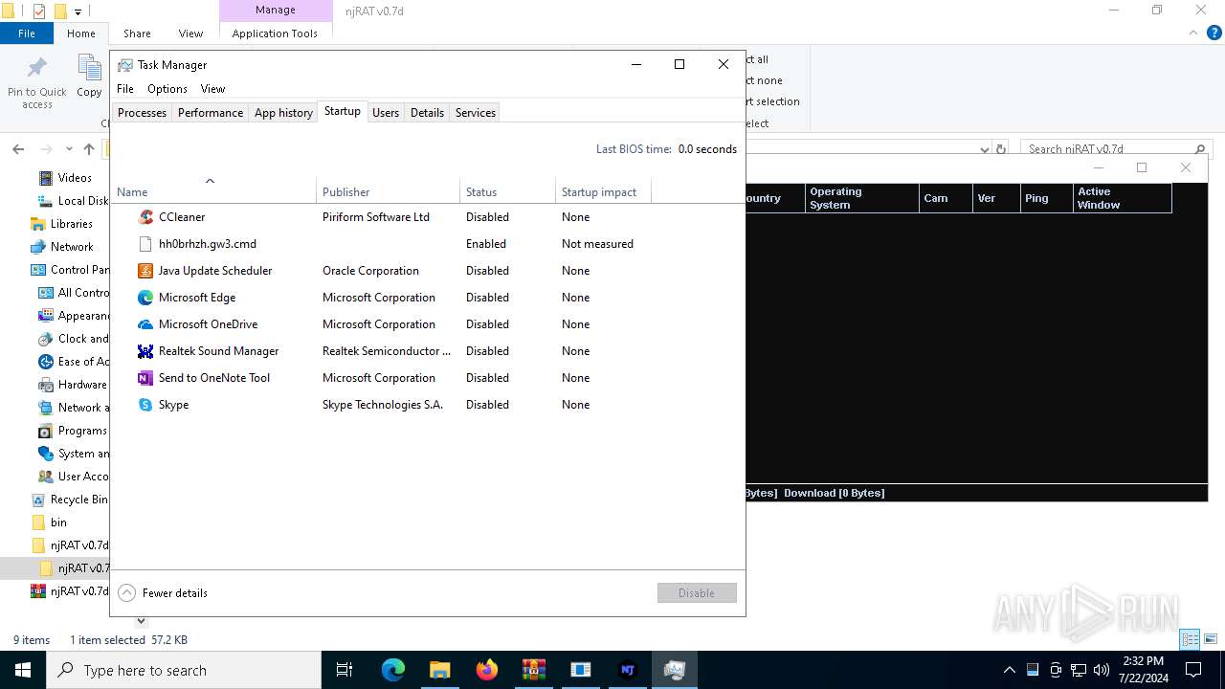Screen dimensions: 1225x689
Task: Click the Java Update Scheduler icon
Action: [145, 271]
